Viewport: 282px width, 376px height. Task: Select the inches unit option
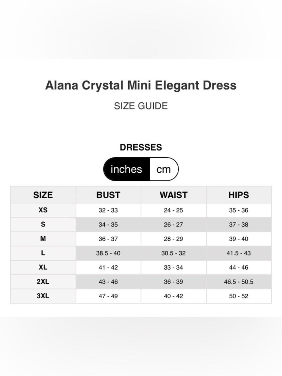(x=126, y=169)
